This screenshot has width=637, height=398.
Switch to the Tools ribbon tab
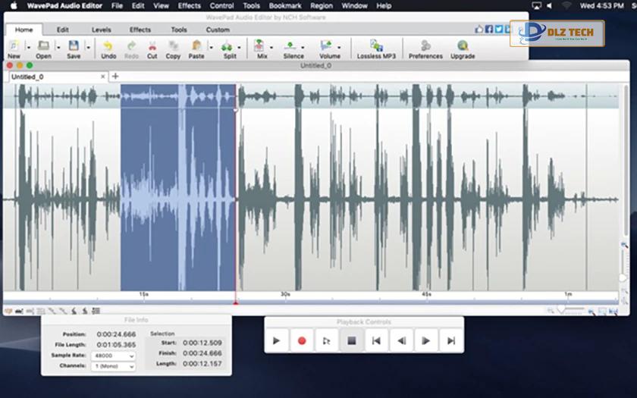tap(179, 30)
